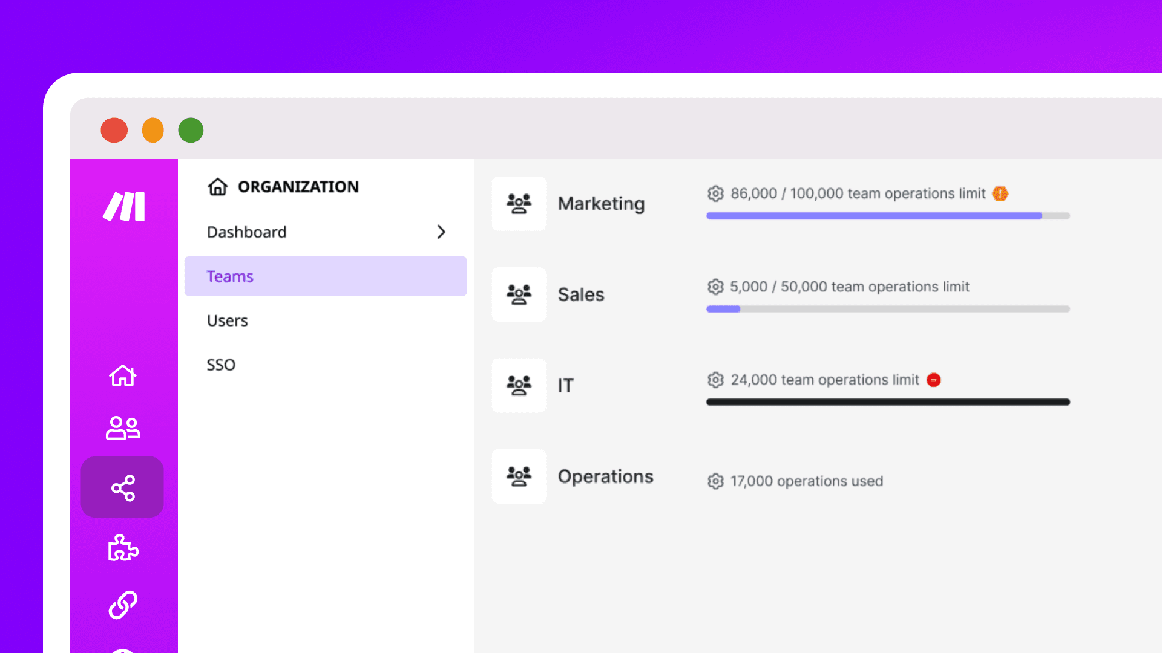Select the Scenarios share icon in sidebar
Viewport: 1162px width, 653px height.
tap(123, 487)
